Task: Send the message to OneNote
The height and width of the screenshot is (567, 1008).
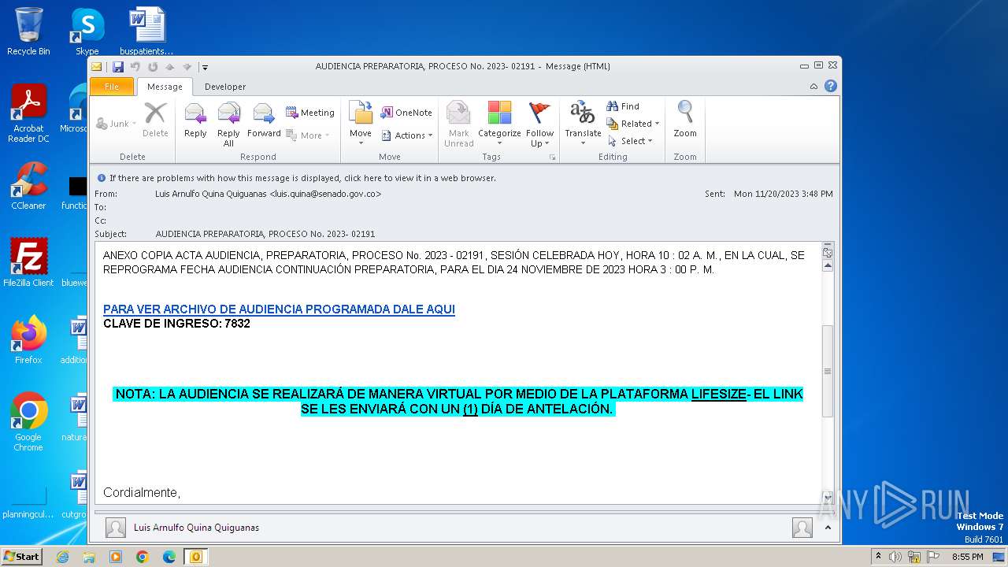Action: click(x=406, y=113)
